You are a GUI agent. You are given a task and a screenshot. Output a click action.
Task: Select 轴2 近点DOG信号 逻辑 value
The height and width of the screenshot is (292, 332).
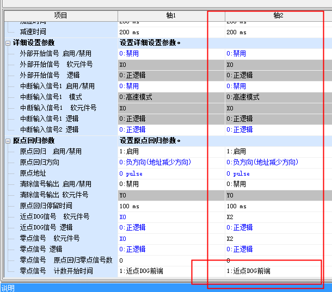(x=278, y=228)
